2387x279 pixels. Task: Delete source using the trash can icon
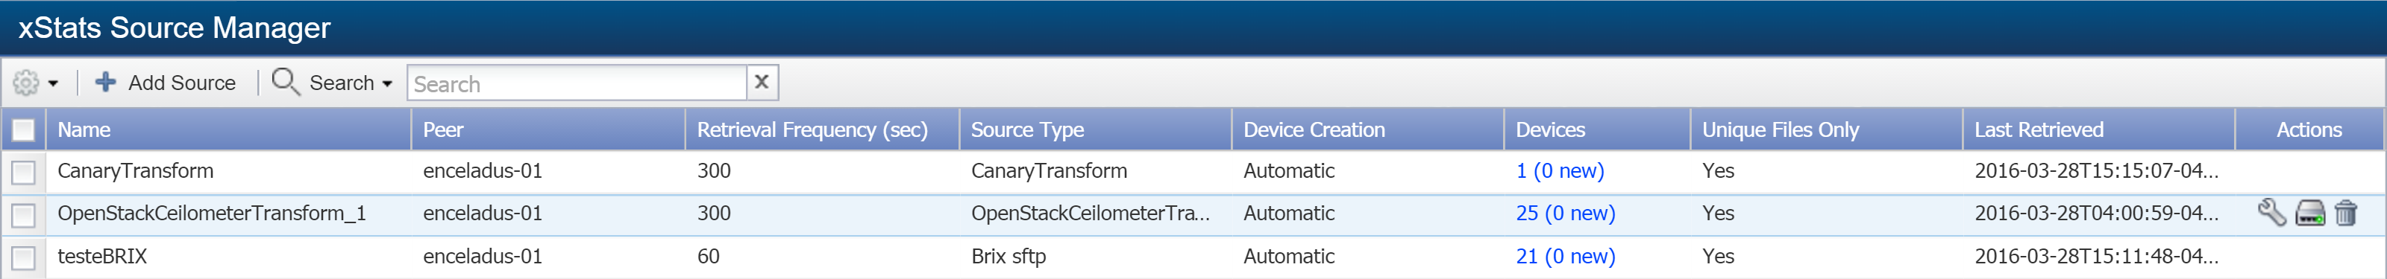click(2345, 214)
